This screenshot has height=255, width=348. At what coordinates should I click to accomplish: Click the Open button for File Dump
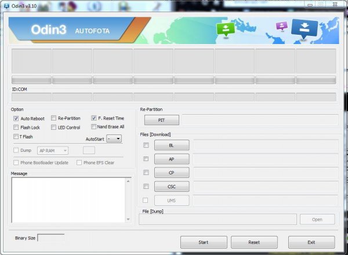317,219
